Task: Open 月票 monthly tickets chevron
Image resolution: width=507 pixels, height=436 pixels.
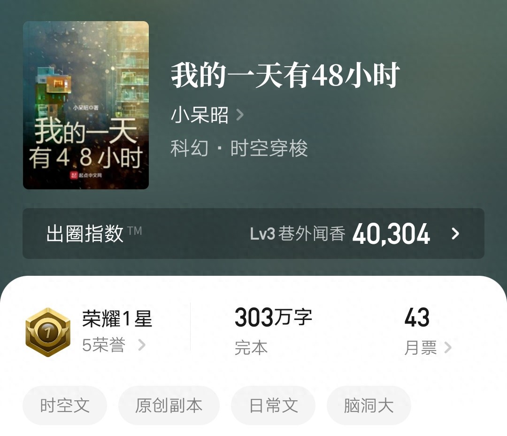Action: [x=448, y=348]
